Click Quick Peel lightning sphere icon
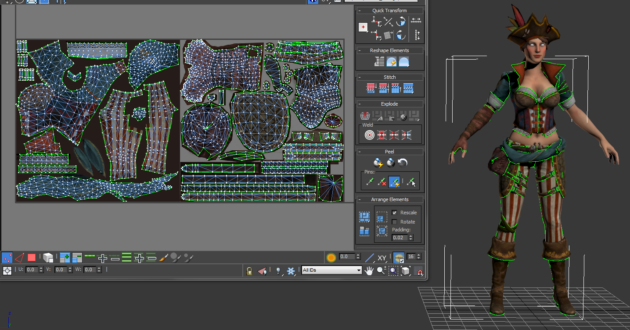 [378, 163]
